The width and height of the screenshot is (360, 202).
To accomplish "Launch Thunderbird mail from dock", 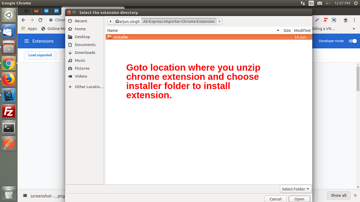I will pos(9,31).
